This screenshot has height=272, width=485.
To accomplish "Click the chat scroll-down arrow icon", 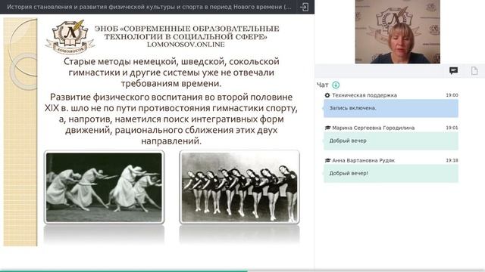I will 336,85.
